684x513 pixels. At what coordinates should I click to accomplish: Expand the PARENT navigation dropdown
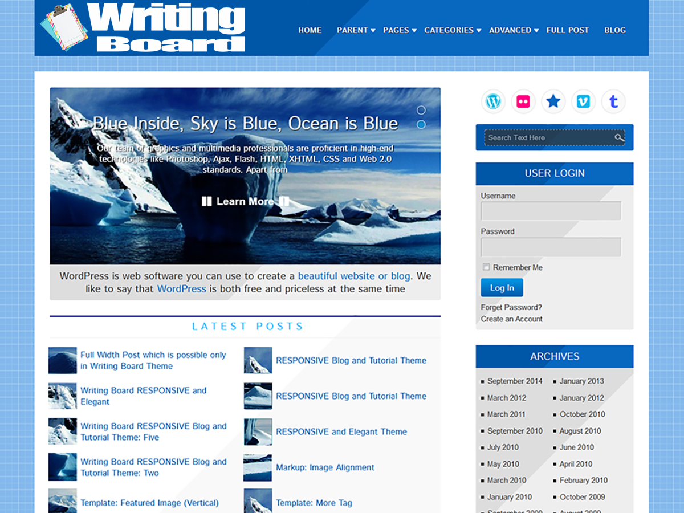pyautogui.click(x=353, y=30)
